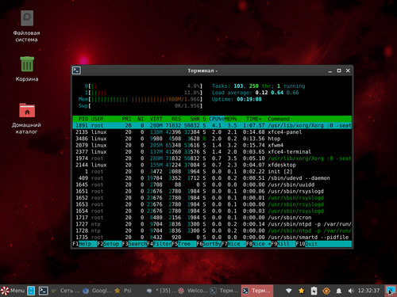This screenshot has width=397, height=297.
Task: Select the htop process row
Action: (212, 139)
